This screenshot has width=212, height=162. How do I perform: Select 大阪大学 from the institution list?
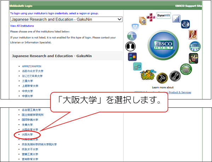27,135
